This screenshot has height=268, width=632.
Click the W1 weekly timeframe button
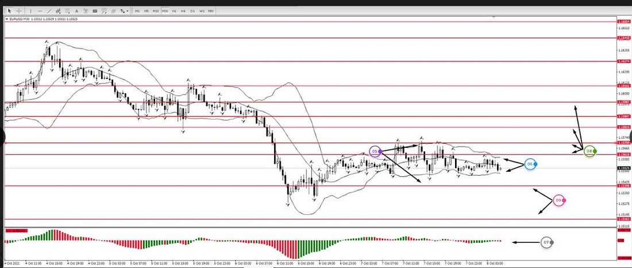202,11
